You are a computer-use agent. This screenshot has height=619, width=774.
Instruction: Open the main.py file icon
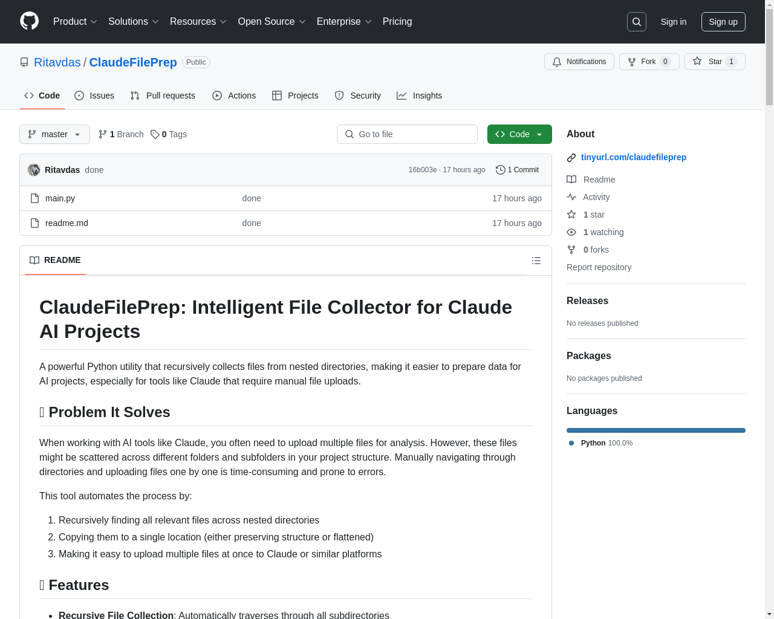pyautogui.click(x=35, y=198)
